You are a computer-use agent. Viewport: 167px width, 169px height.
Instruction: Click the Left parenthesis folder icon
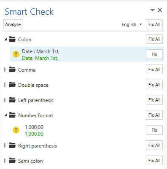point(12,100)
